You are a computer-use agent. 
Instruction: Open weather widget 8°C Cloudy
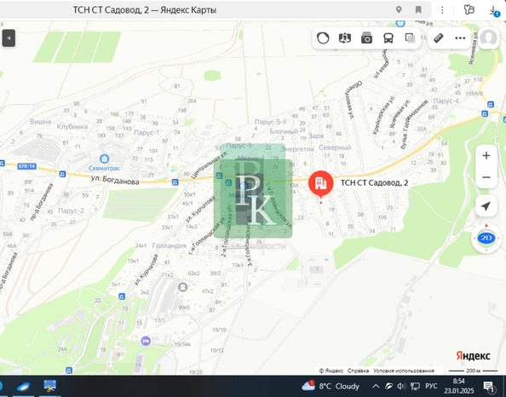(x=331, y=386)
